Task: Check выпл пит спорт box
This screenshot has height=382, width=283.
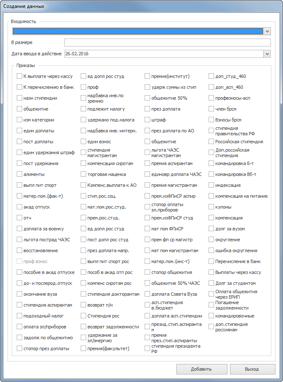Action: (x=20, y=185)
